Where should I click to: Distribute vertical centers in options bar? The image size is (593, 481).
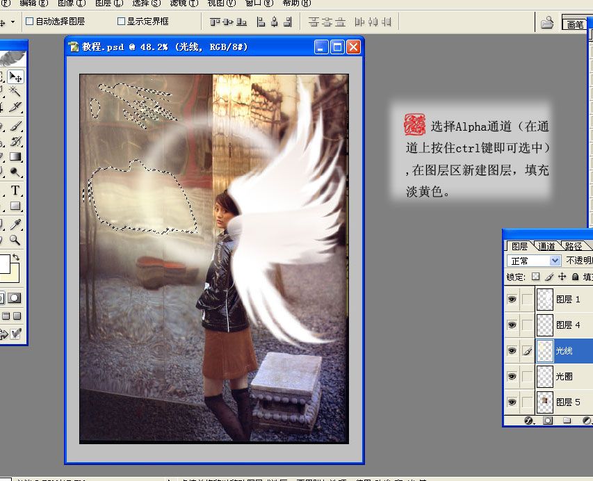click(327, 22)
